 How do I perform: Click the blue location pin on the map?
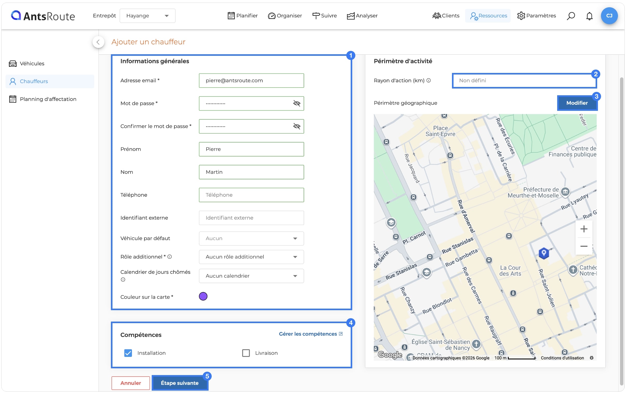(544, 253)
